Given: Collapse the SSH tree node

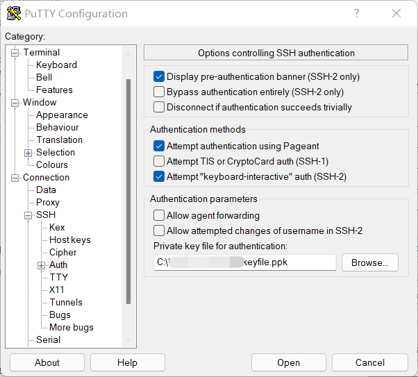Looking at the screenshot, I should pos(28,215).
